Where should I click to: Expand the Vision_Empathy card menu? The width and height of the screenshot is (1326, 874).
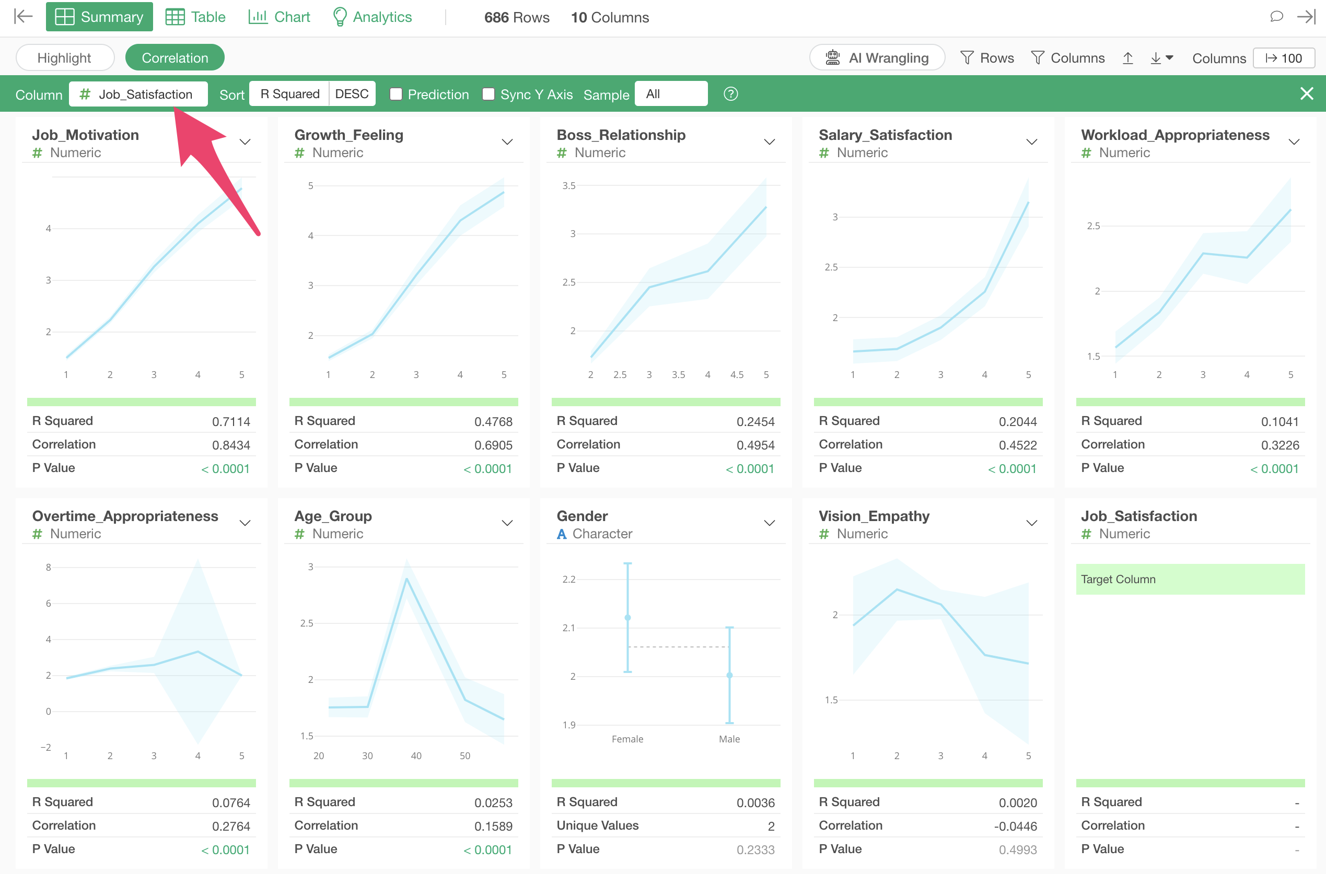pos(1031,523)
